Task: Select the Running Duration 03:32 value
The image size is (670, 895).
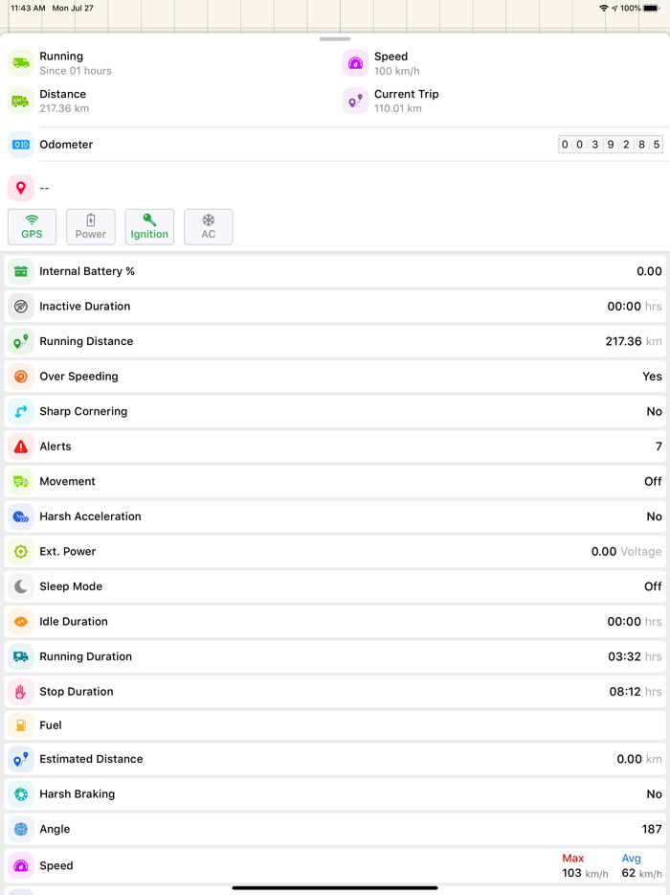Action: tap(635, 656)
